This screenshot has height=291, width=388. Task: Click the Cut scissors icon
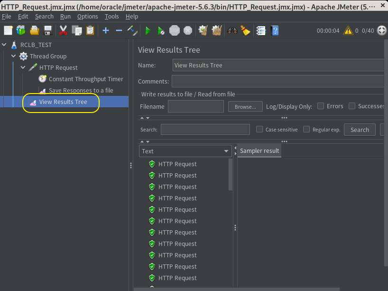[63, 30]
